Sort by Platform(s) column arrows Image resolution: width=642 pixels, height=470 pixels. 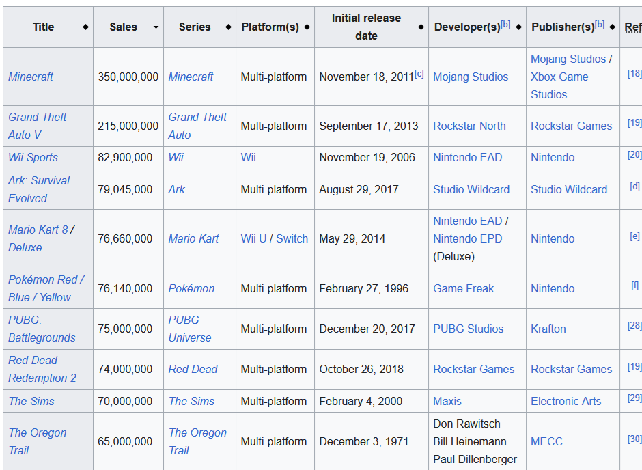307,27
